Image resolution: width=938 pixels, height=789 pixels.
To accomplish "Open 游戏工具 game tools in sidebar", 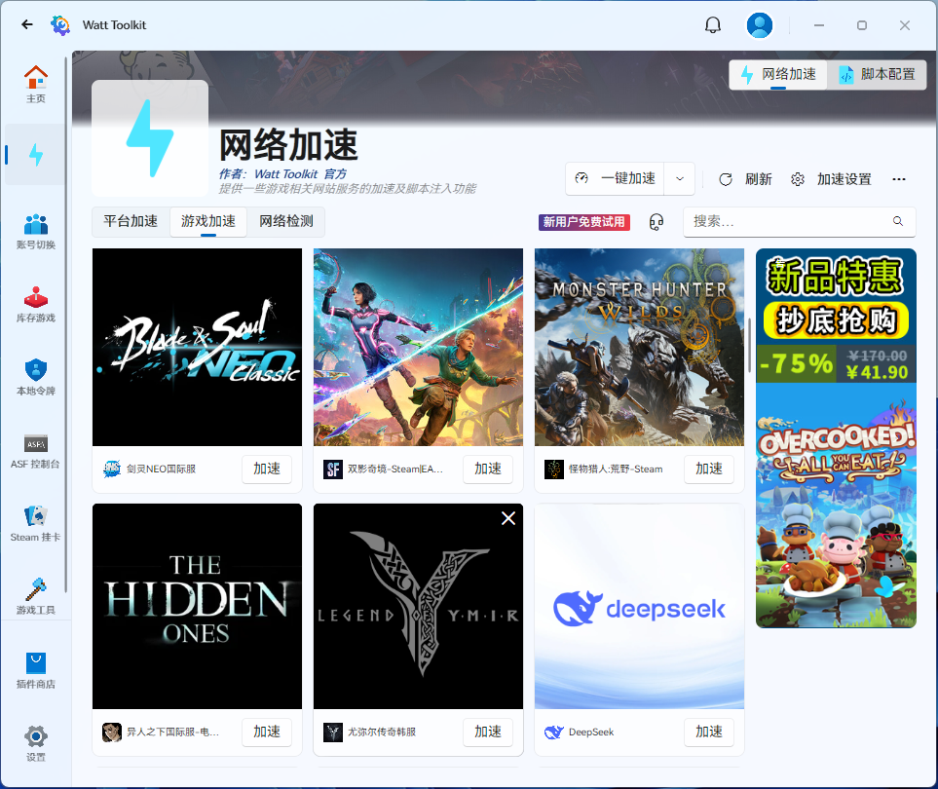I will [x=36, y=596].
